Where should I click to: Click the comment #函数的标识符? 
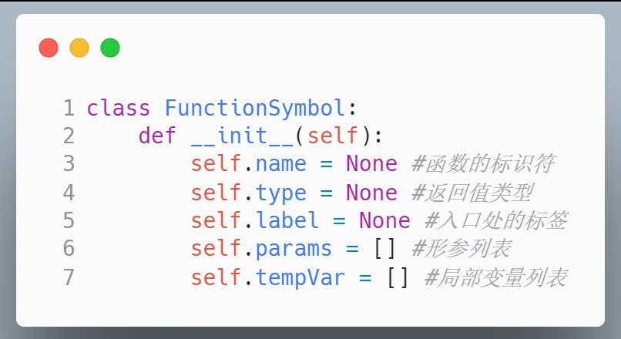[x=483, y=163]
